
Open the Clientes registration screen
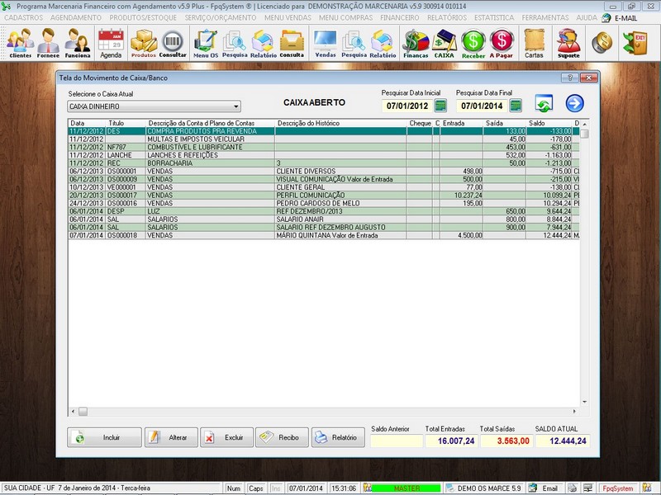pos(19,40)
